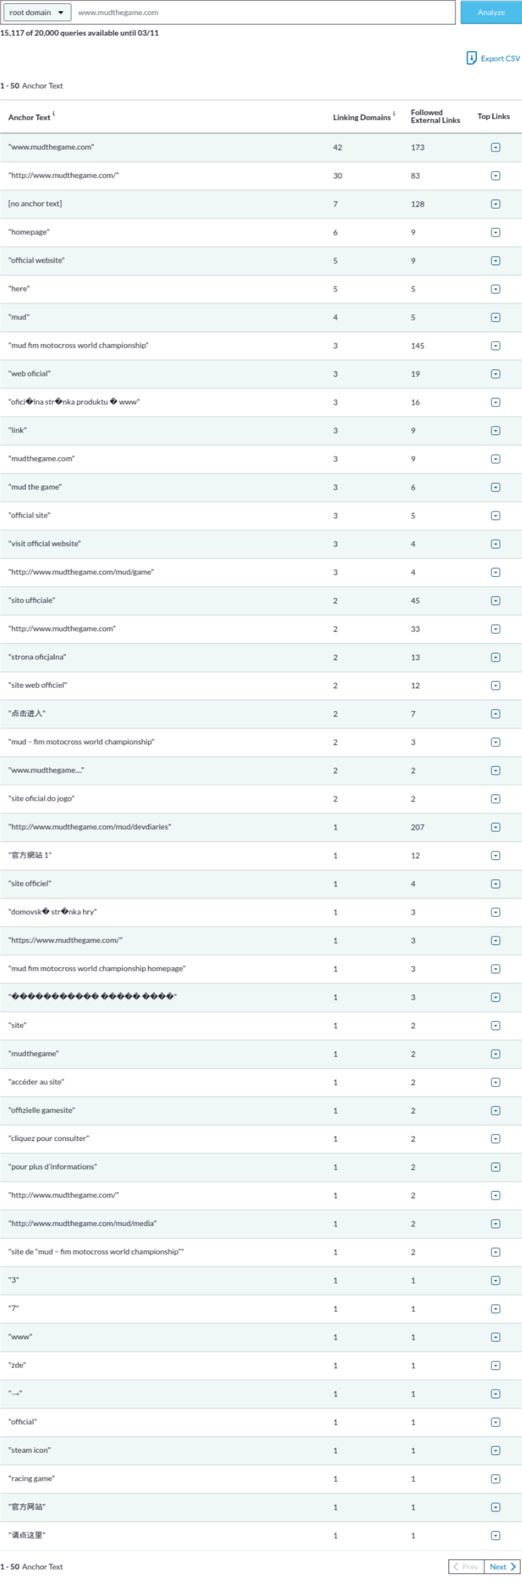The height and width of the screenshot is (1582, 522).
Task: Expand top links for "www.mudthegame.com" row
Action: click(x=495, y=147)
